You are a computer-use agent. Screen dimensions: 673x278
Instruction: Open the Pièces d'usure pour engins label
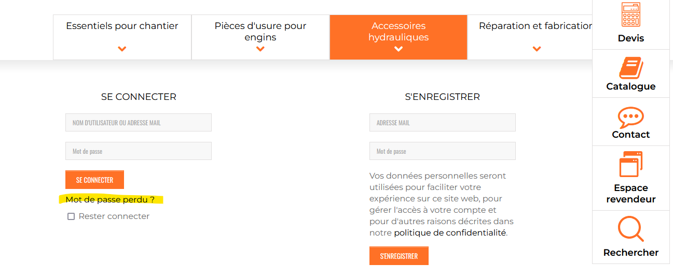tap(260, 32)
